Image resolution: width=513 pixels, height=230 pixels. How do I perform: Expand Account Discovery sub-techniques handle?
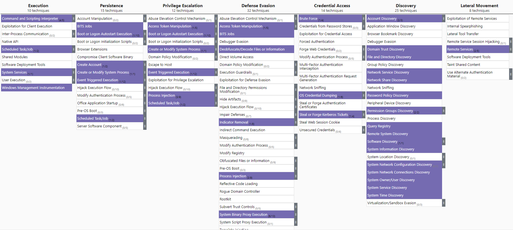pyautogui.click(x=444, y=18)
